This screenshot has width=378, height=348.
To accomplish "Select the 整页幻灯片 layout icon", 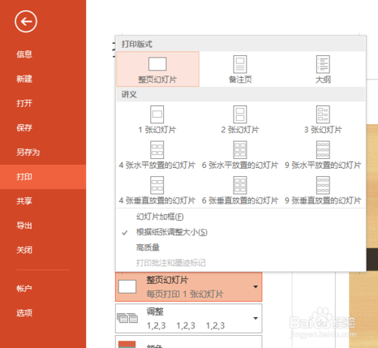I will click(157, 64).
